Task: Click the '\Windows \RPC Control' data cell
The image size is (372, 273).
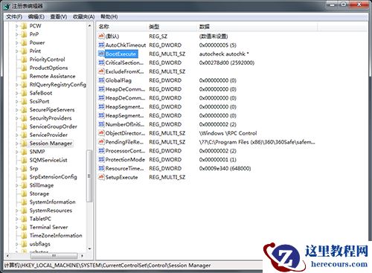Action: click(x=228, y=133)
